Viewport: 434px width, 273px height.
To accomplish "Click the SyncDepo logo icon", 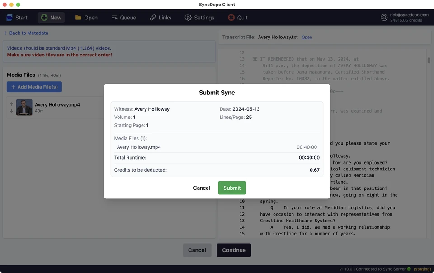I will click(9, 18).
